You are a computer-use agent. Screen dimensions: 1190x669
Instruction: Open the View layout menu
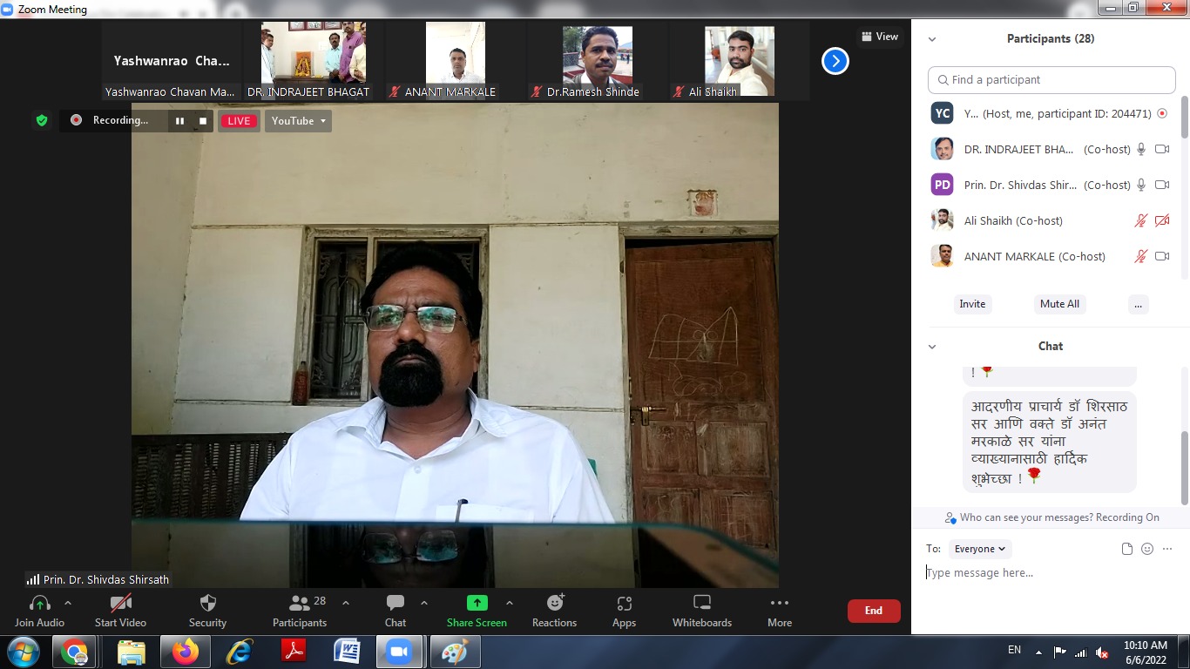(880, 37)
